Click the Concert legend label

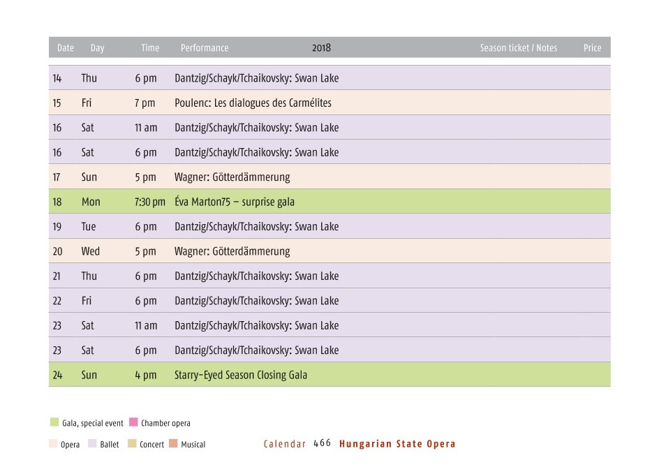[151, 444]
